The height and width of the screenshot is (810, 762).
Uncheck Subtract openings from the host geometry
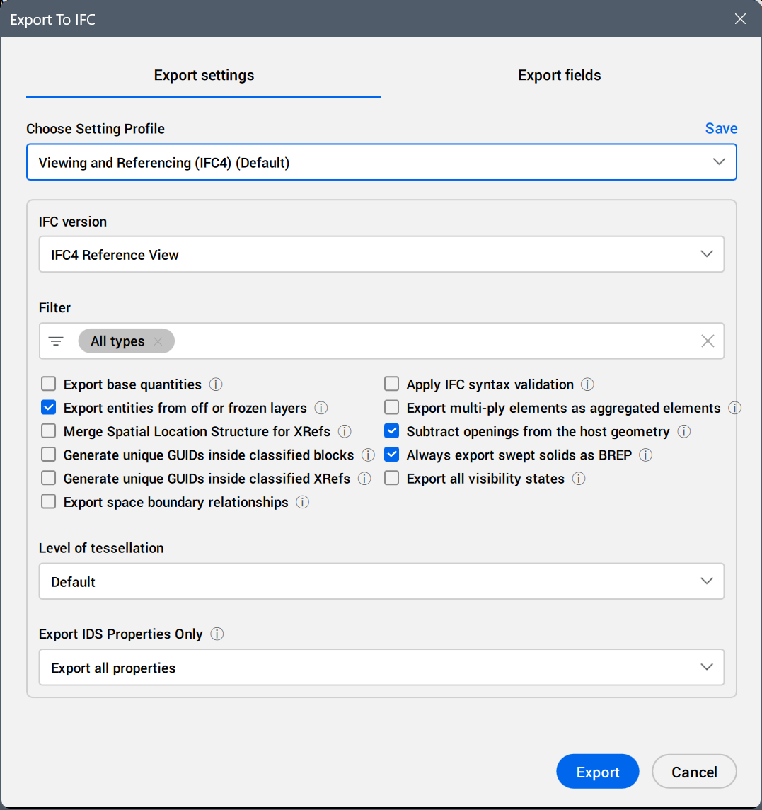[392, 431]
